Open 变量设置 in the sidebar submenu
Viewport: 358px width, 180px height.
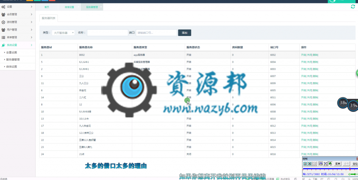coord(12,52)
